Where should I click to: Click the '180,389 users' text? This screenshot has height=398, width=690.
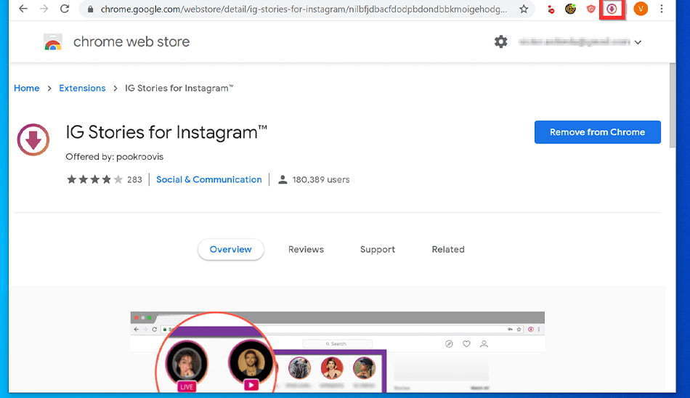coord(321,179)
